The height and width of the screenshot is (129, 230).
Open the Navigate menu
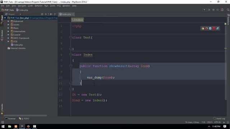[x=22, y=6]
